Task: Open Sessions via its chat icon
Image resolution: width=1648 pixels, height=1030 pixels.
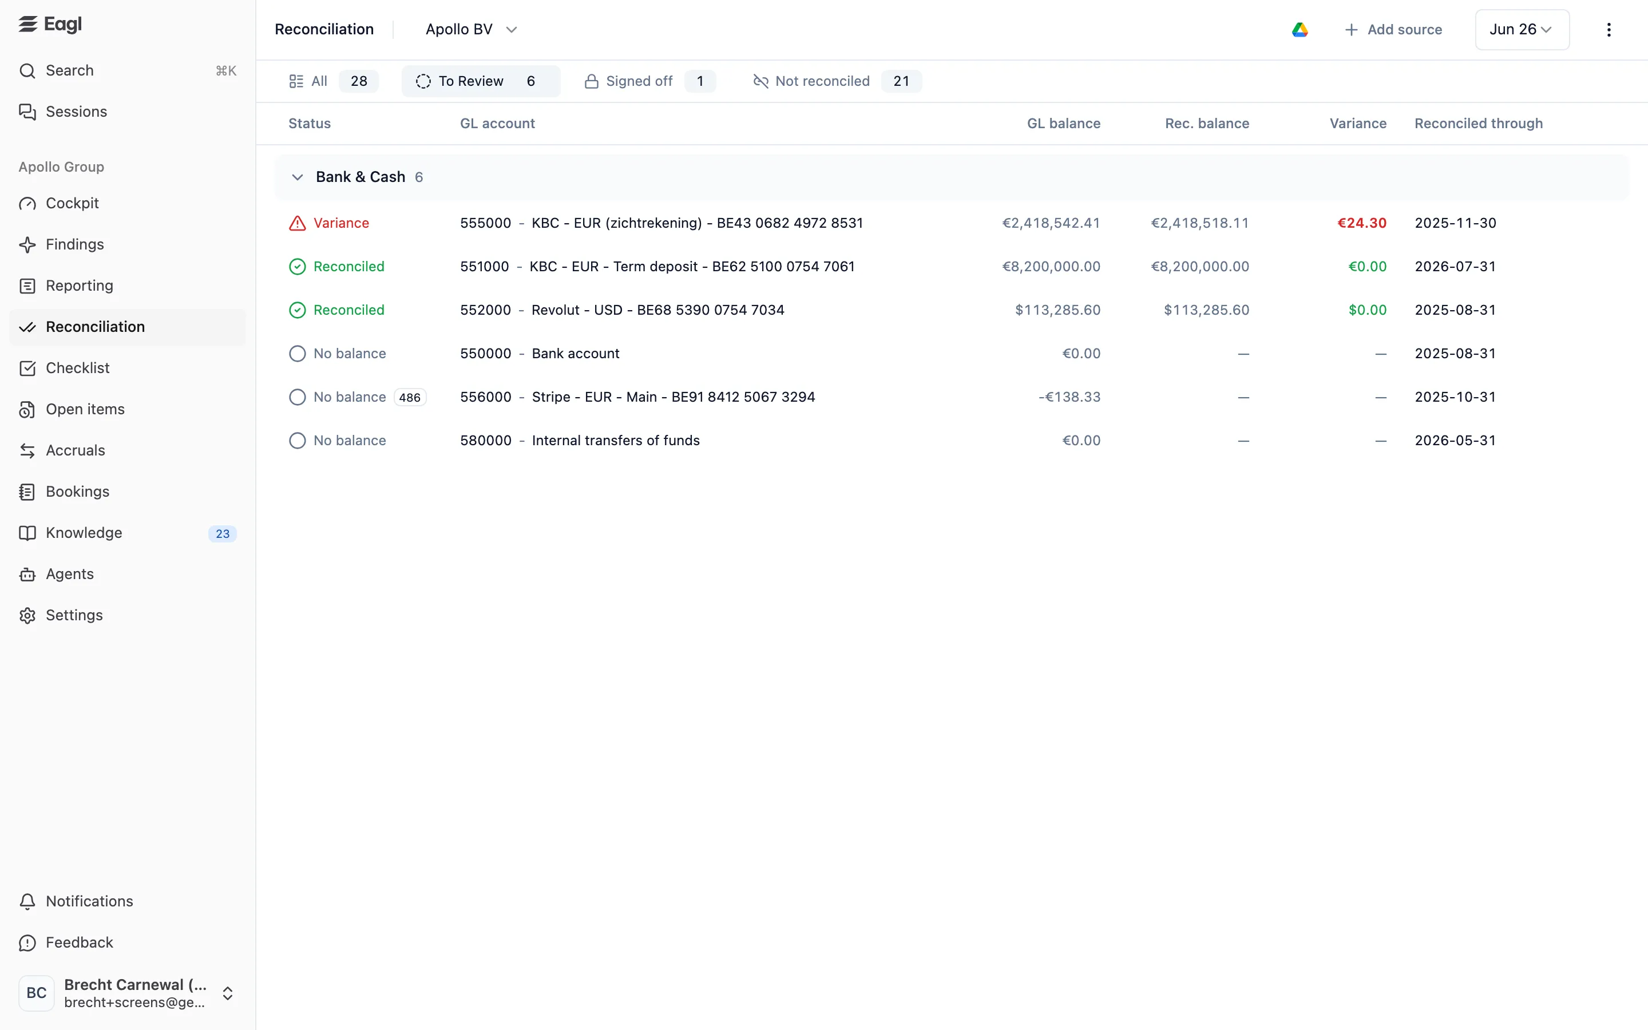Action: click(x=27, y=112)
